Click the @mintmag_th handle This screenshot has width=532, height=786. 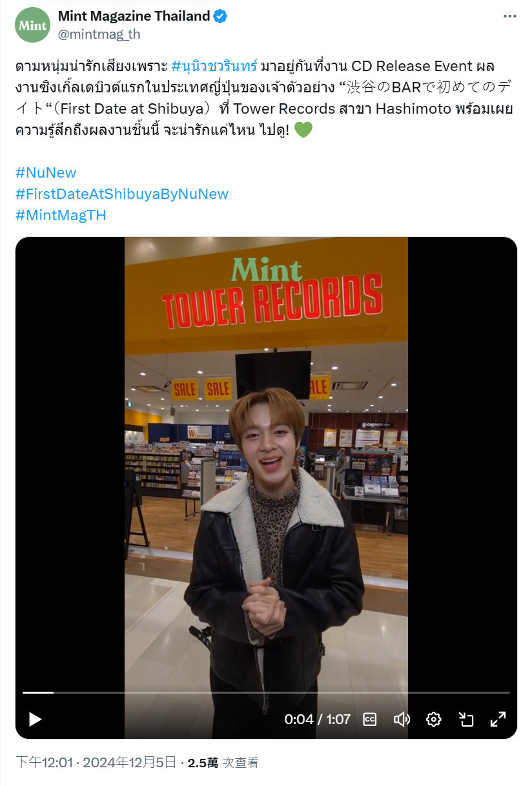99,34
